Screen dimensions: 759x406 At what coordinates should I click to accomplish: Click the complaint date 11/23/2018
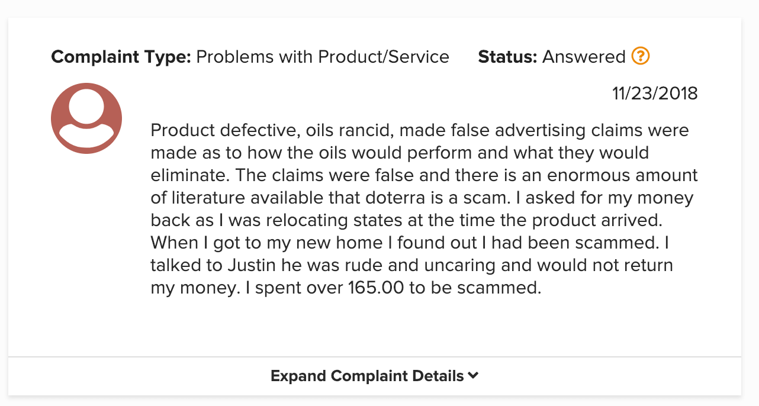pos(655,94)
